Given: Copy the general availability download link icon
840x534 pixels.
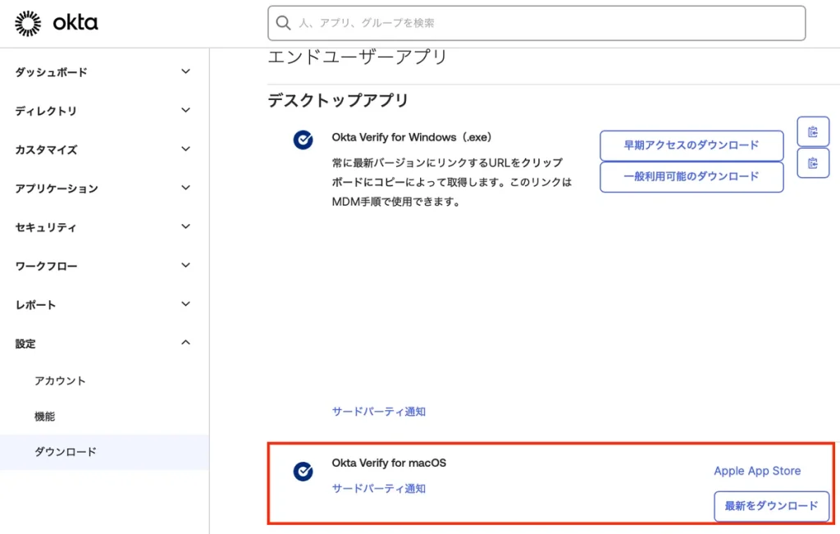Looking at the screenshot, I should click(x=813, y=163).
